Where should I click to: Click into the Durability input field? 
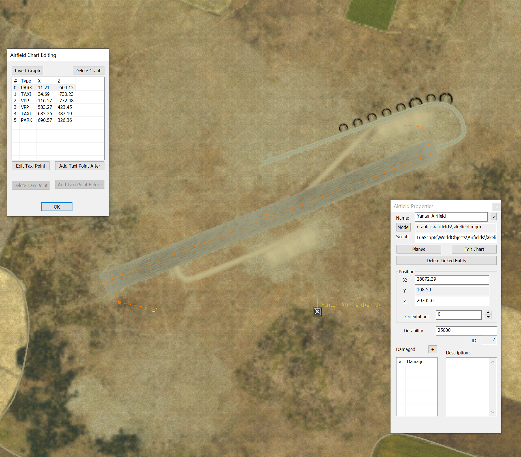click(x=466, y=330)
